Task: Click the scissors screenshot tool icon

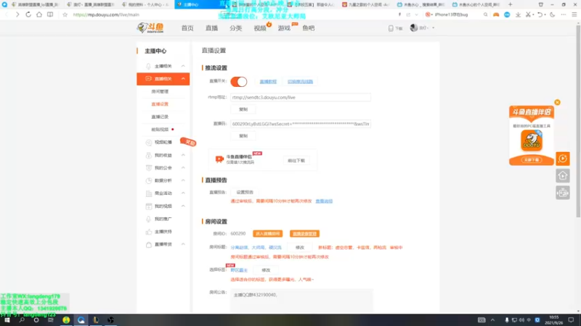Action: click(x=529, y=14)
